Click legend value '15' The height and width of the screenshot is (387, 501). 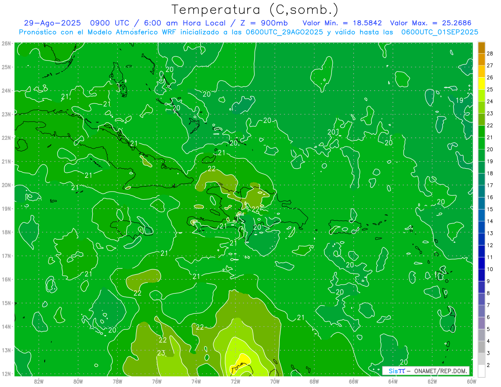tap(490, 209)
